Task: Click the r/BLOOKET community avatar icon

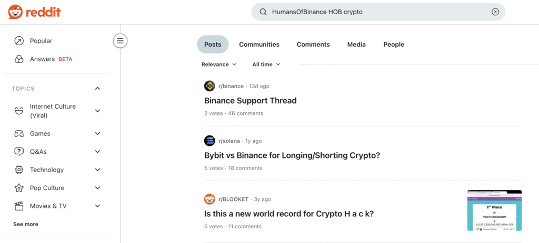Action: click(209, 199)
